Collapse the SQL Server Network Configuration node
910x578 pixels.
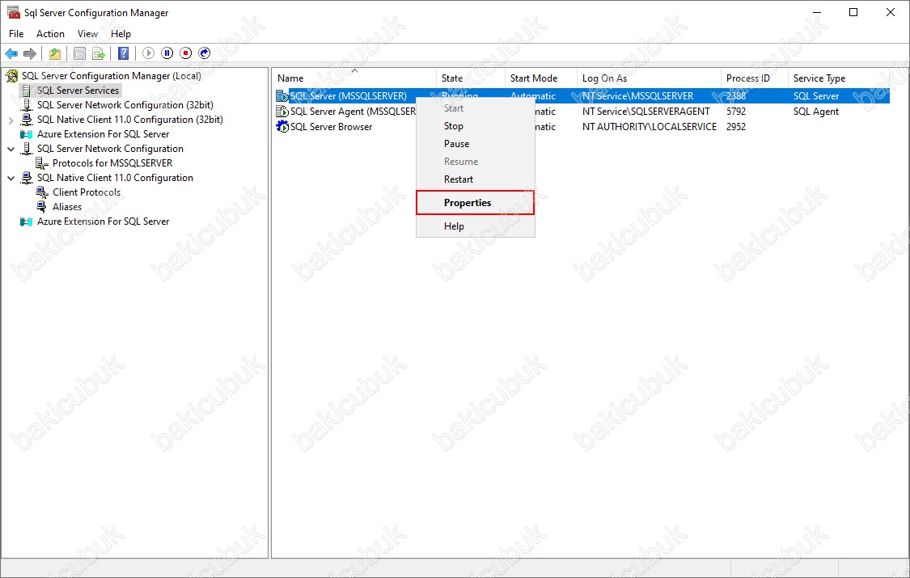[x=11, y=149]
